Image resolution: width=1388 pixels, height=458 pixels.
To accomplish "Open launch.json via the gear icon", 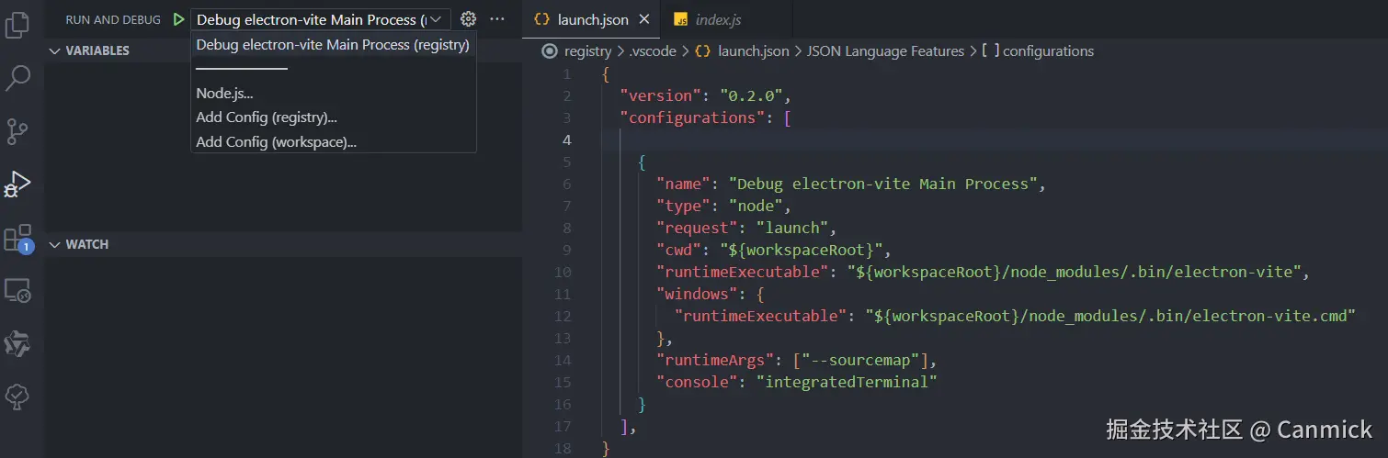I will point(469,19).
